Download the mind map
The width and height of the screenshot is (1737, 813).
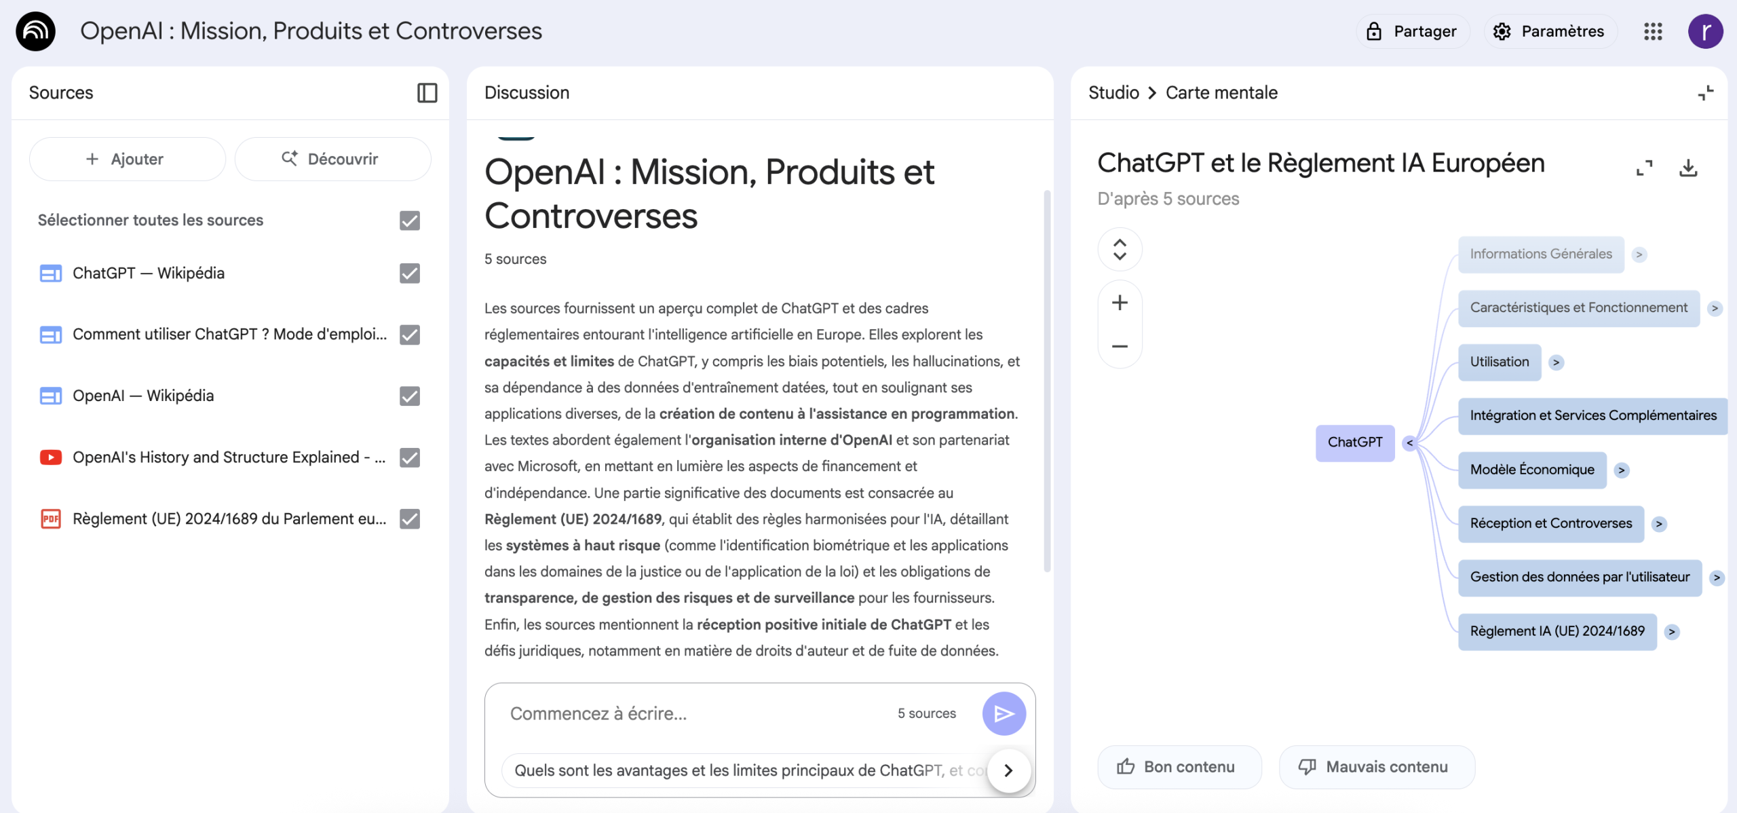point(1688,168)
